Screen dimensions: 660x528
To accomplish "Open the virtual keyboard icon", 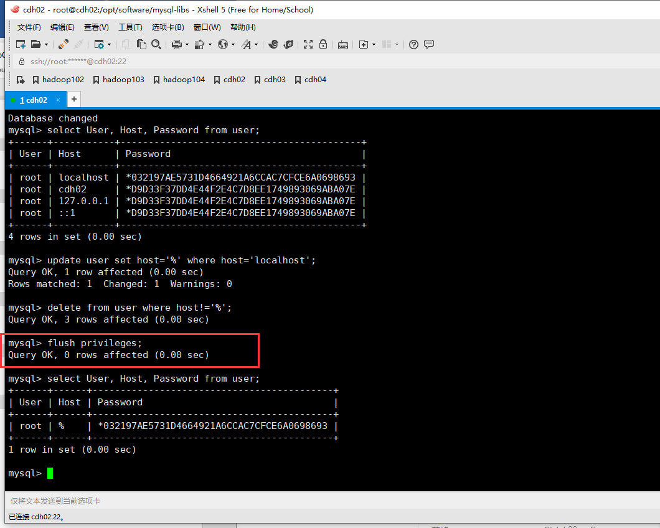I will pyautogui.click(x=343, y=45).
